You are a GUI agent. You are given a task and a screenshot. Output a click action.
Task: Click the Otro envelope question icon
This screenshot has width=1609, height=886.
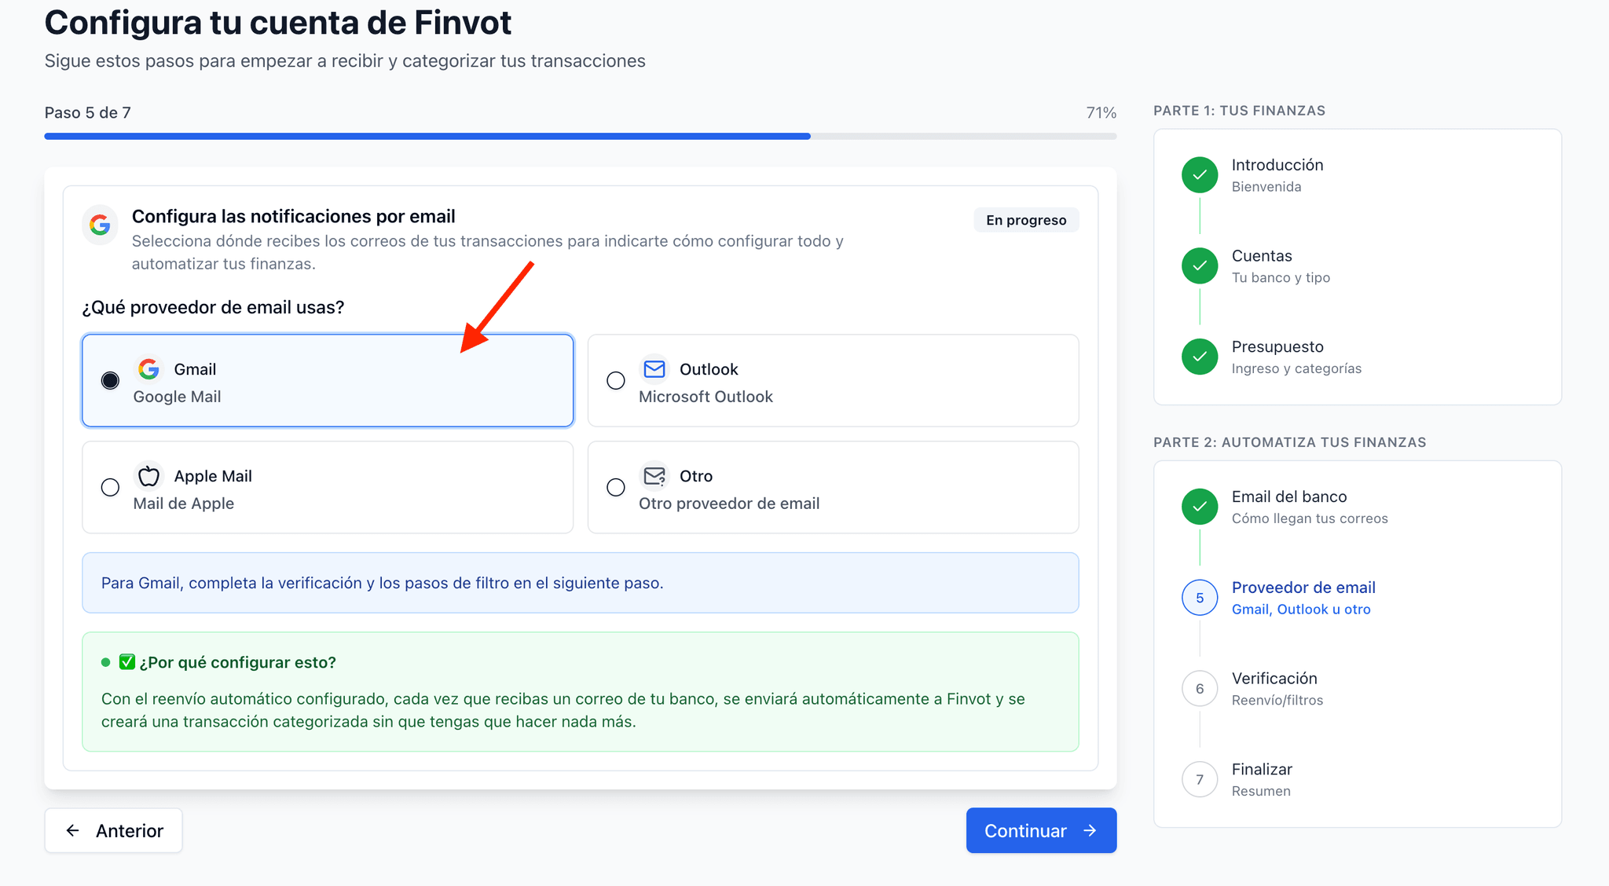tap(654, 476)
